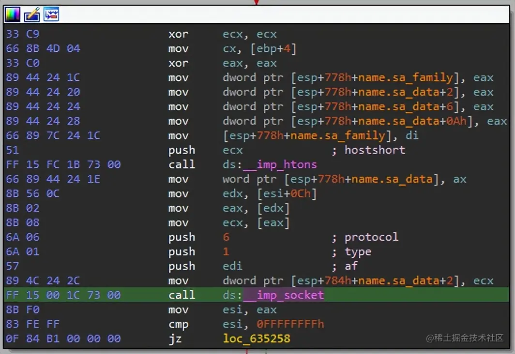Click the type comment

click(x=358, y=251)
